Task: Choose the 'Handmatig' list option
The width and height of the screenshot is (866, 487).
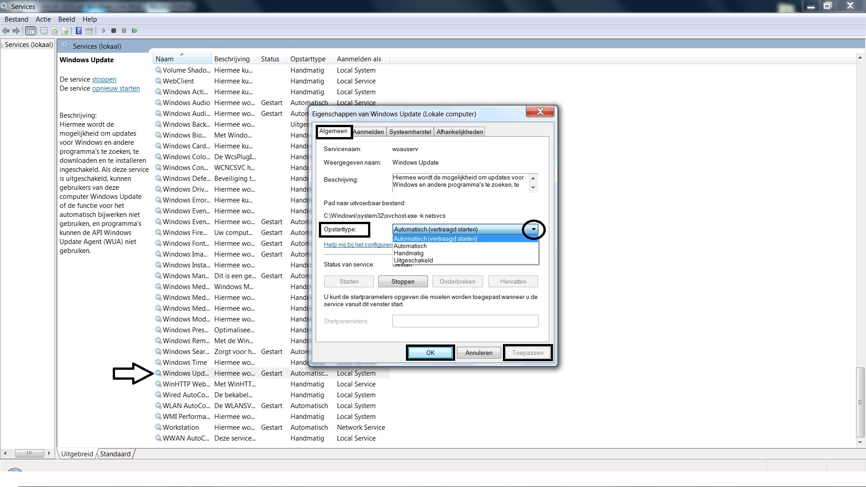Action: pos(465,253)
